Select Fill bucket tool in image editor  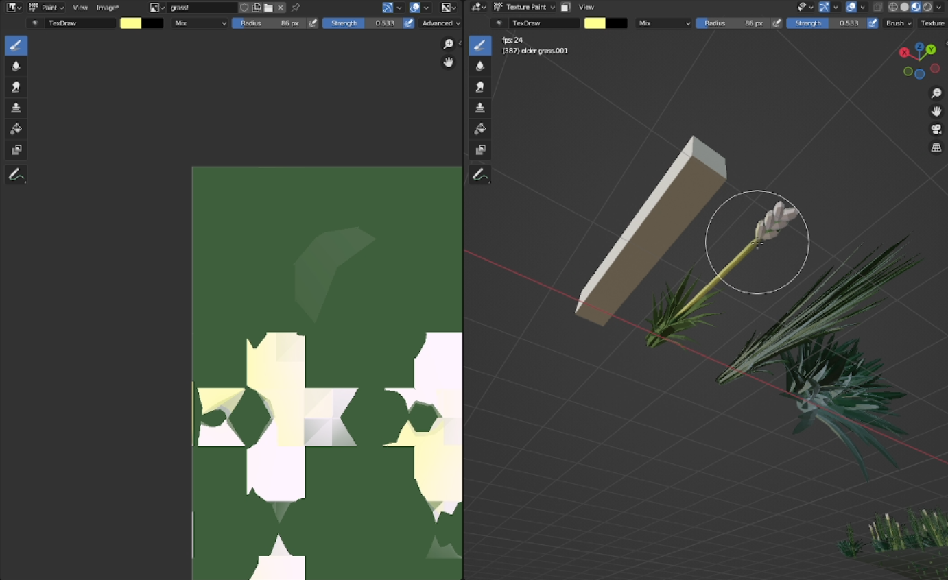click(x=16, y=129)
